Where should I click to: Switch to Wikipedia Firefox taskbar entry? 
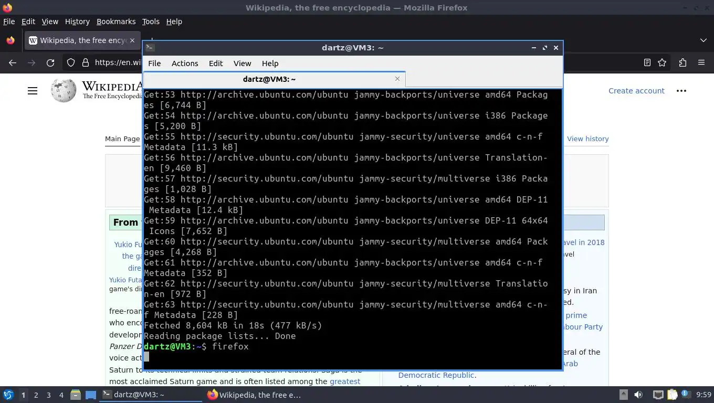point(255,395)
